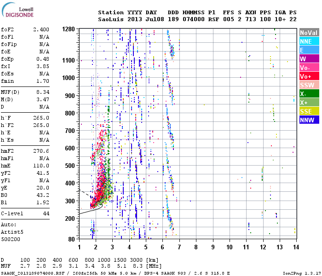
Task: Click the foF2 value 2.400
Action: click(x=41, y=29)
